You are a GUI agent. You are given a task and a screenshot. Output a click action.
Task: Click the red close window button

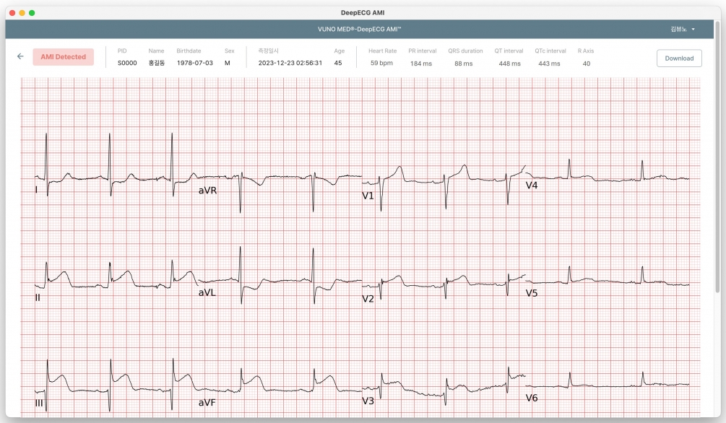tap(12, 13)
